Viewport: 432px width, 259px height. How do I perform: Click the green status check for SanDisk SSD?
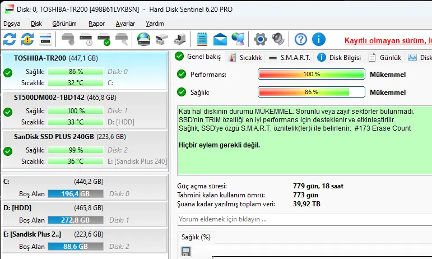click(x=8, y=151)
